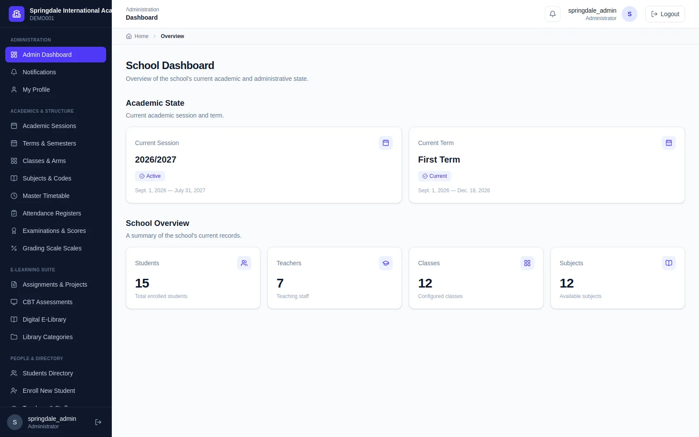
Task: Click the Springdale school logo icon
Action: pos(17,14)
